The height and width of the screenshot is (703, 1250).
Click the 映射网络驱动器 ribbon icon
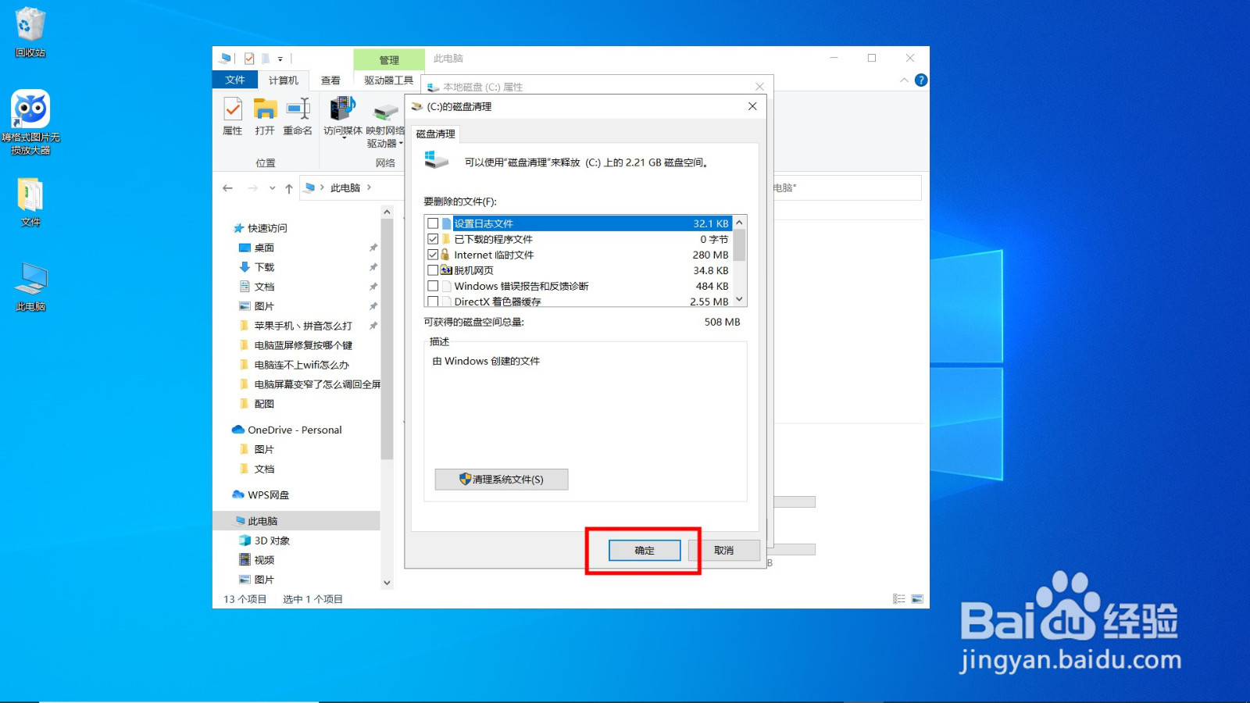point(385,123)
